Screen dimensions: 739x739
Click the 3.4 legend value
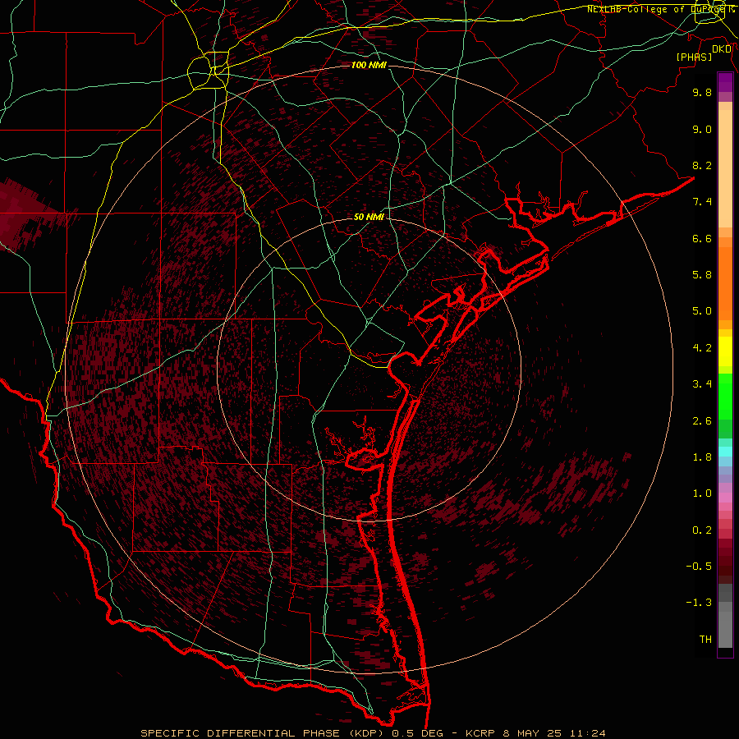click(702, 384)
